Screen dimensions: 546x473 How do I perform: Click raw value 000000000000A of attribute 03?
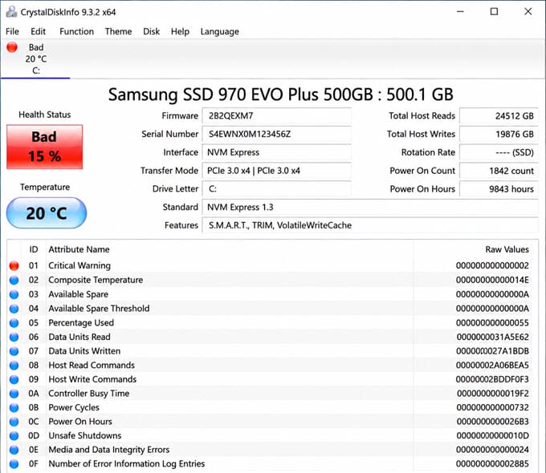492,294
